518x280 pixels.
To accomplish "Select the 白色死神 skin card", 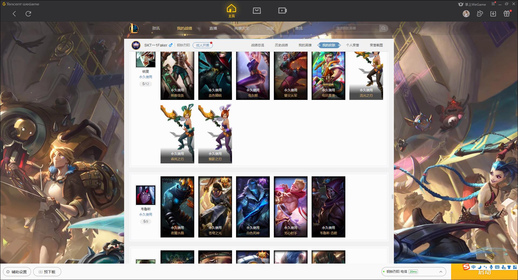I will pyautogui.click(x=253, y=207).
